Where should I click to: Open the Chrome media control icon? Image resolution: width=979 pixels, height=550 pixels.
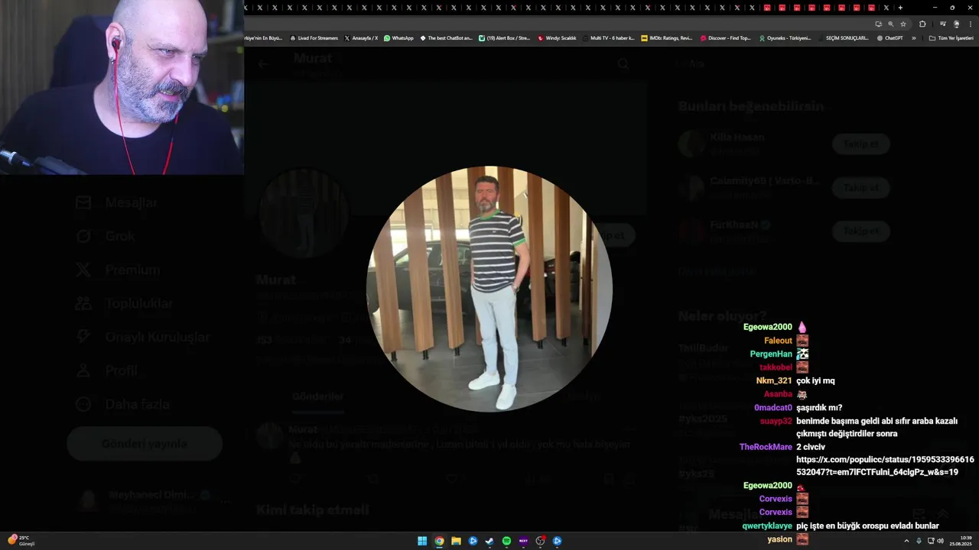[943, 24]
